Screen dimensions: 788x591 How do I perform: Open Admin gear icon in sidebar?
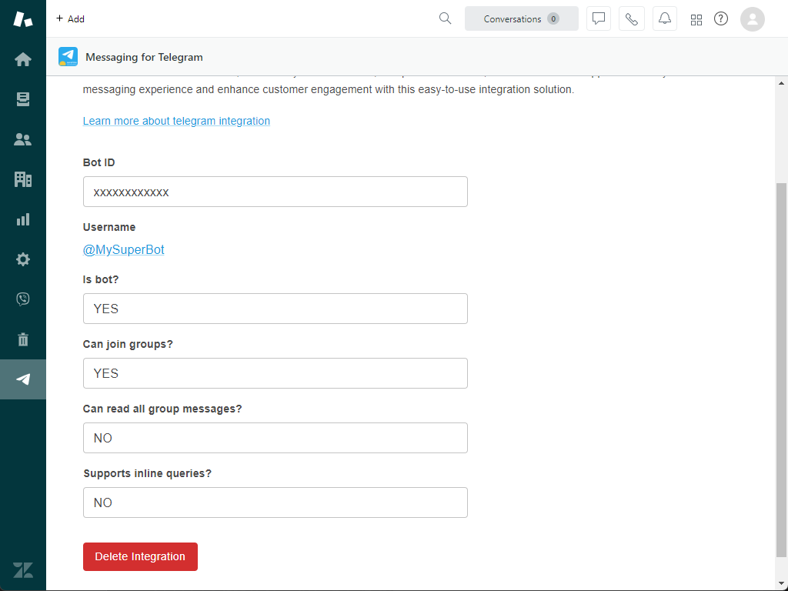click(23, 259)
